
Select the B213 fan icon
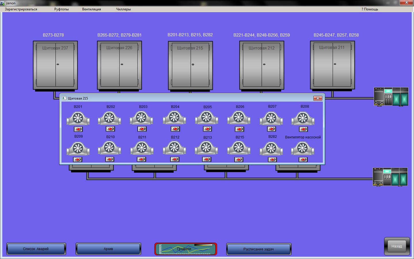click(206, 148)
